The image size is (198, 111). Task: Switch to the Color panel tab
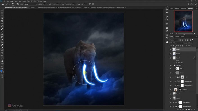click(171, 8)
